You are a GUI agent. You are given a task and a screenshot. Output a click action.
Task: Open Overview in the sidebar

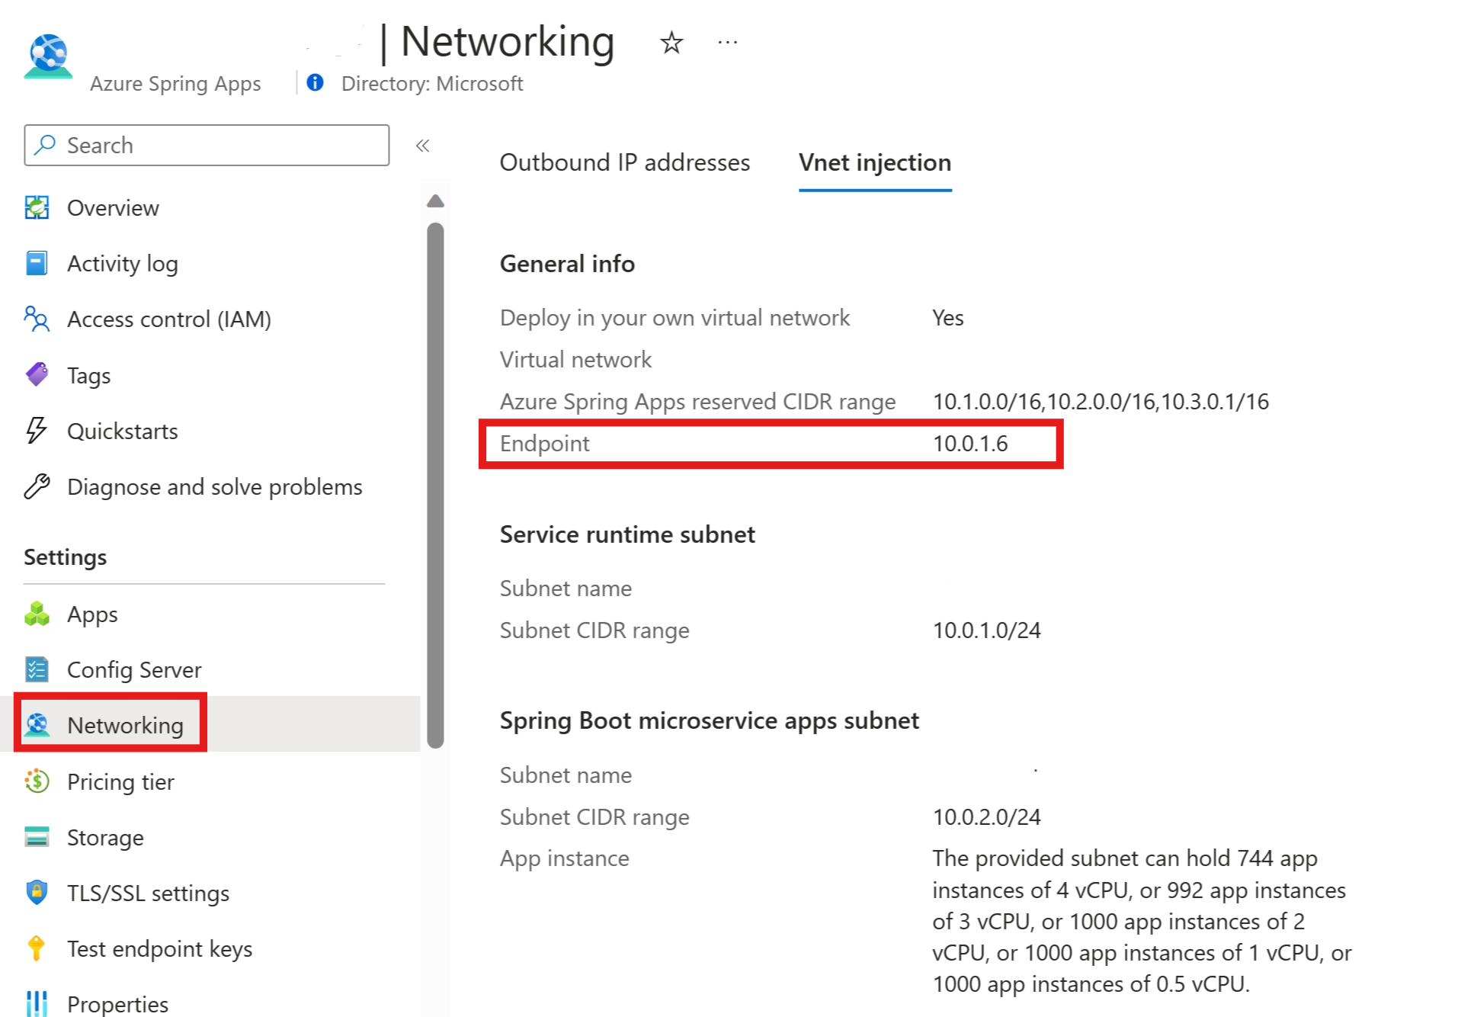113,207
